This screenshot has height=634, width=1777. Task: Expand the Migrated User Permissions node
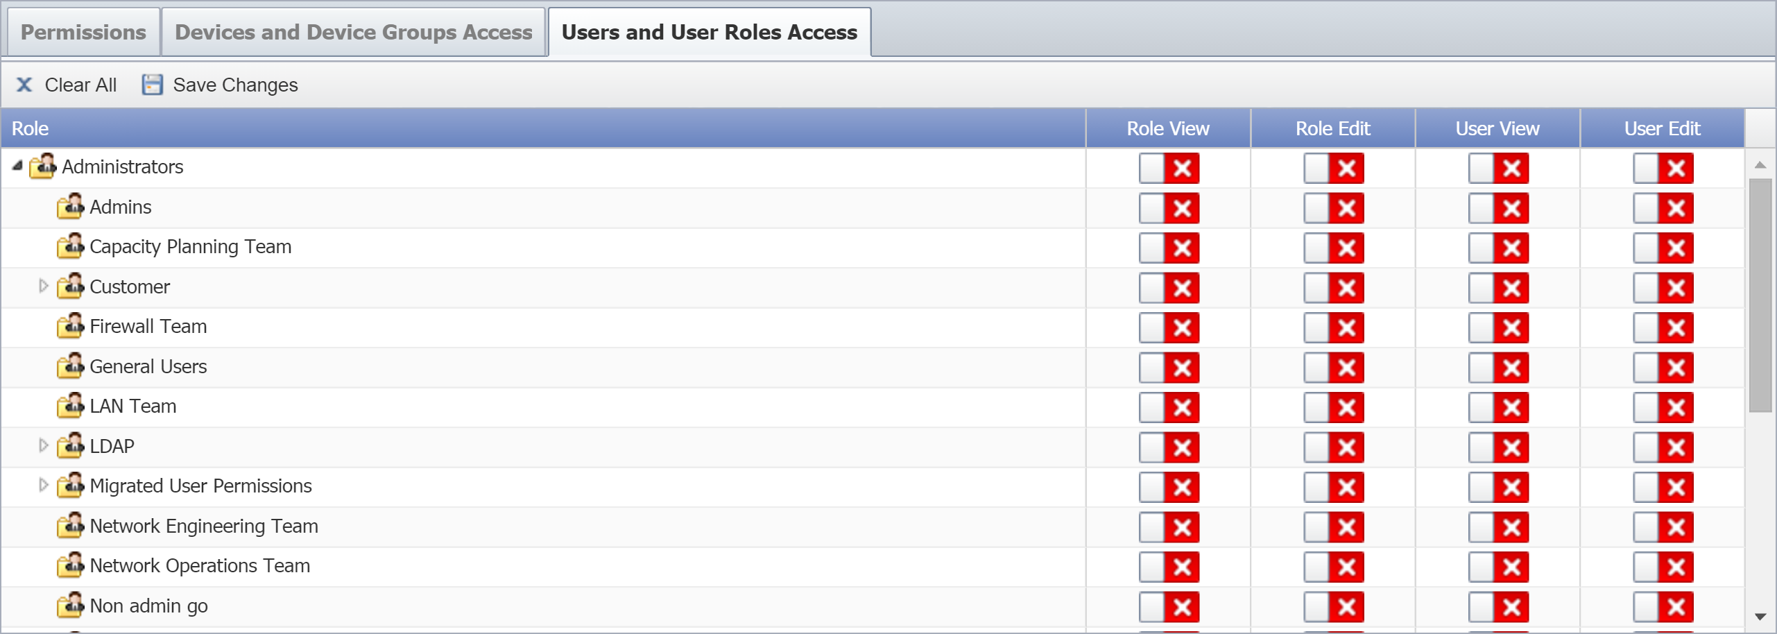tap(43, 485)
